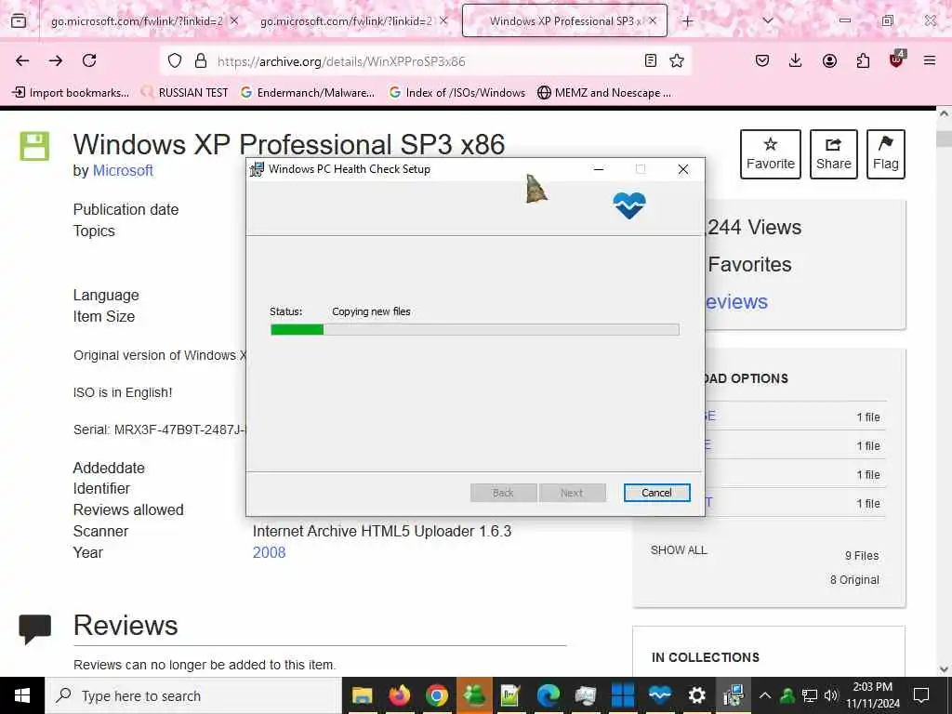Open Microsoft Edge from the taskbar
Image resolution: width=952 pixels, height=714 pixels.
[549, 695]
